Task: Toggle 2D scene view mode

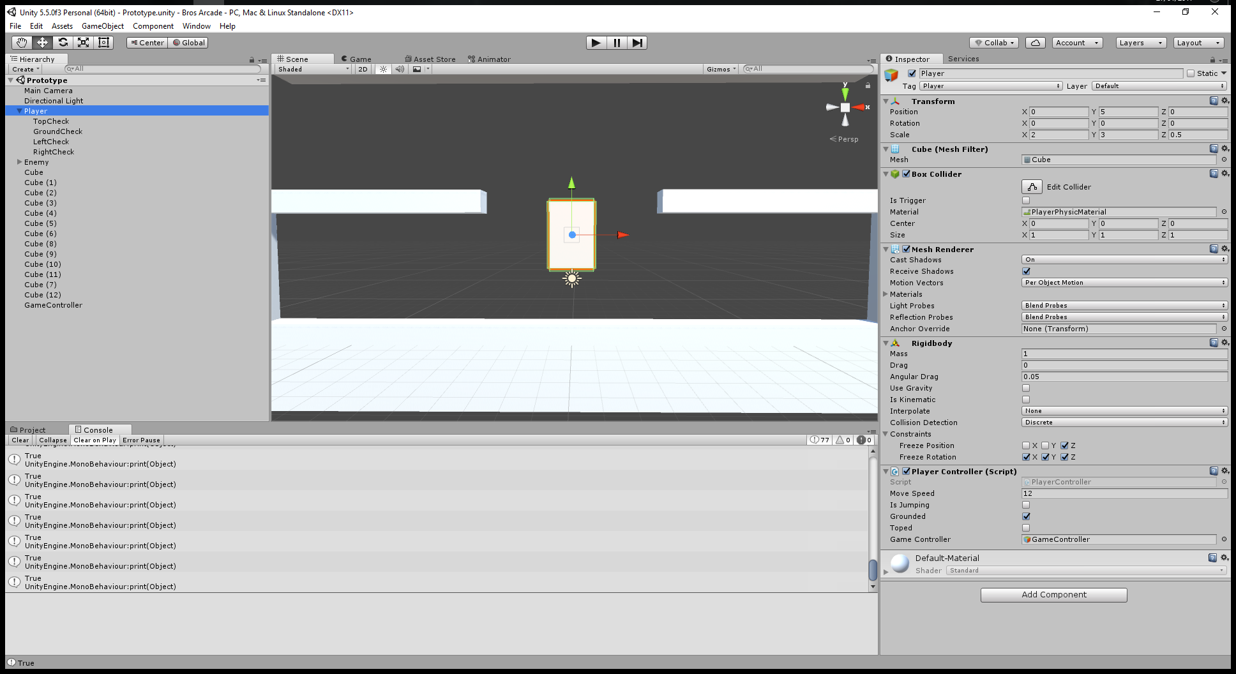Action: [x=363, y=69]
